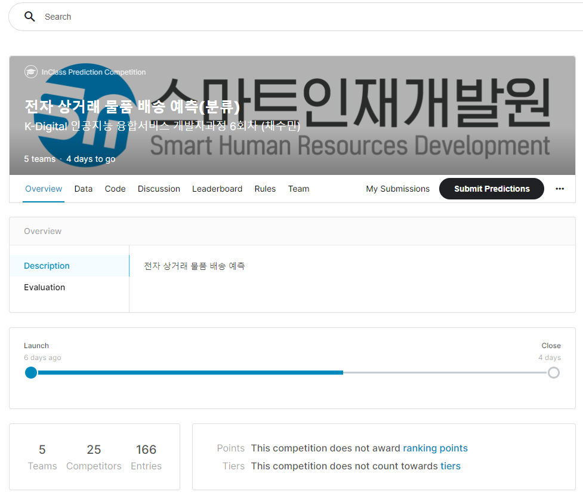Open the Data tab
This screenshot has width=583, height=495.
click(x=84, y=189)
